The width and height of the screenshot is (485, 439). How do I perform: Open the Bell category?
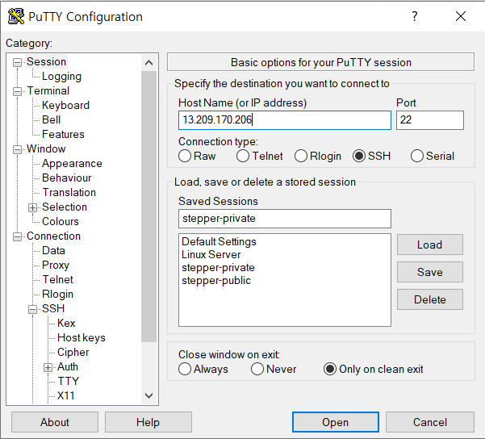[51, 119]
